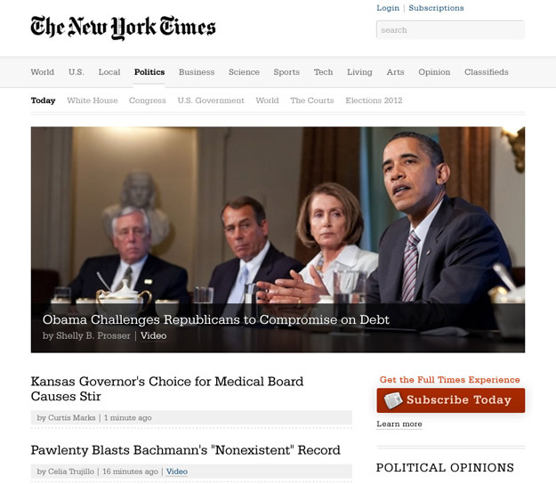Select the White House sub-tab

click(x=93, y=101)
